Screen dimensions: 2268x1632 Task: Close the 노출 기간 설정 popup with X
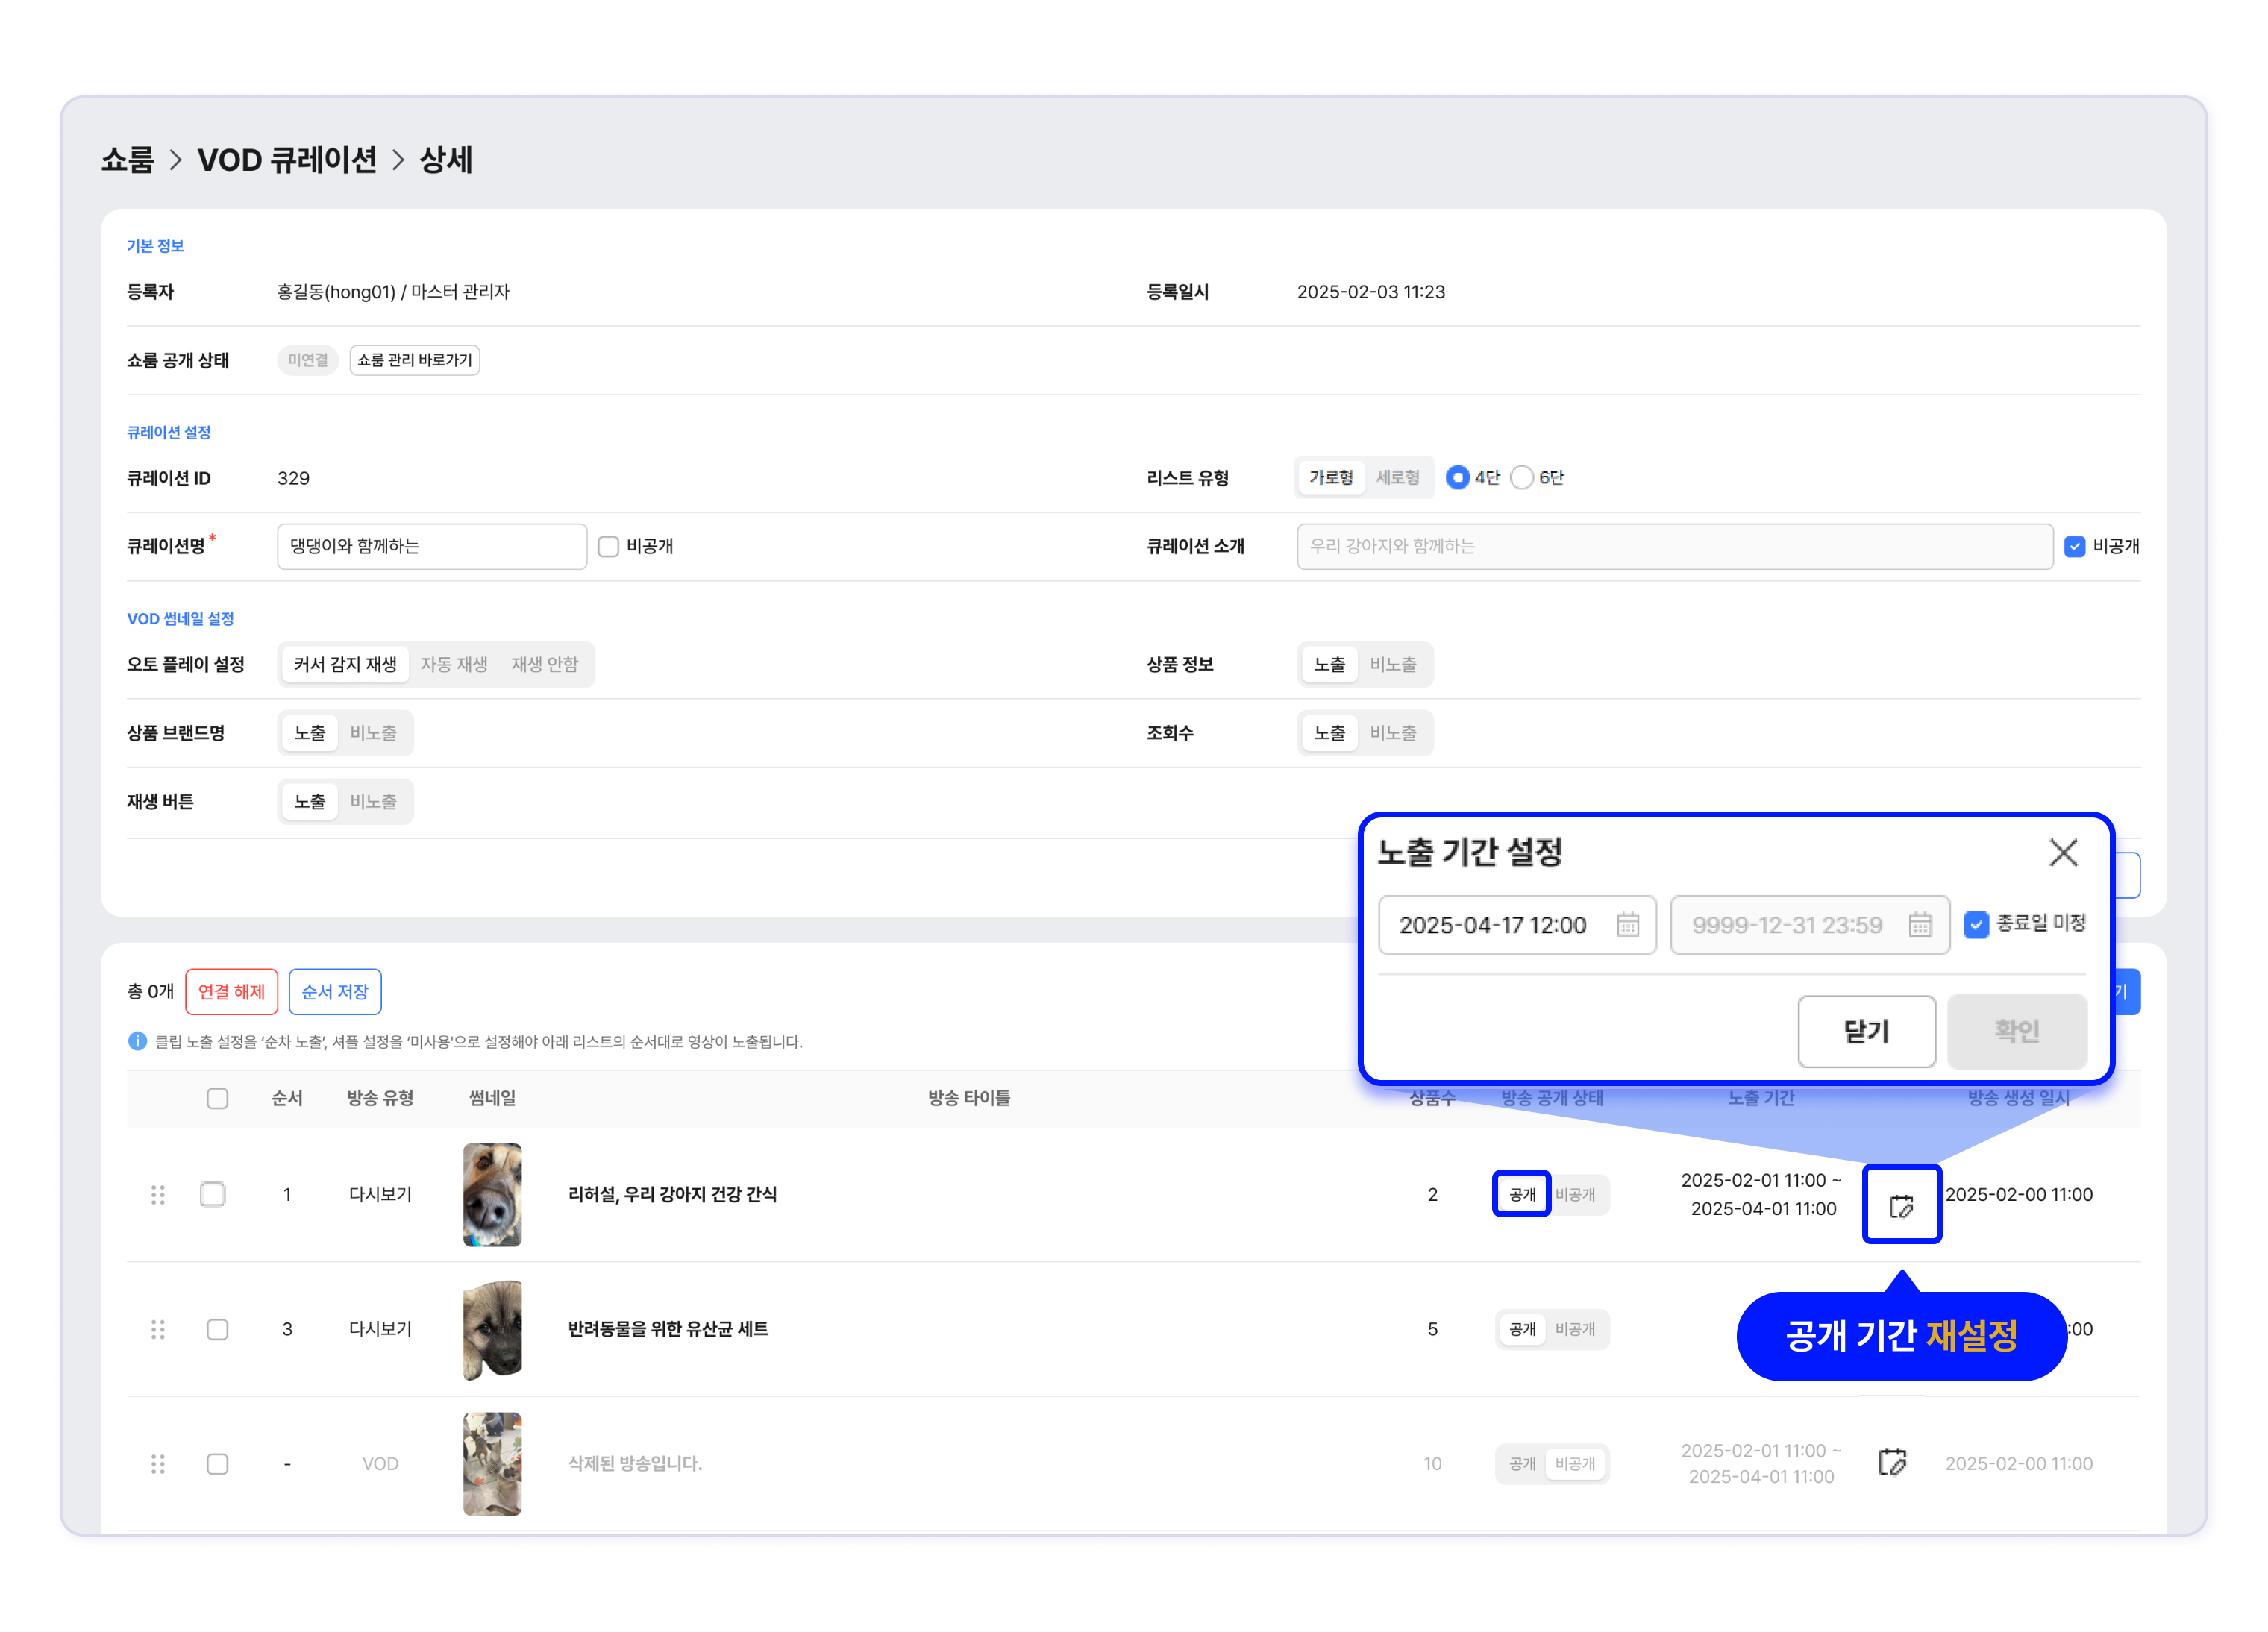pos(2062,853)
